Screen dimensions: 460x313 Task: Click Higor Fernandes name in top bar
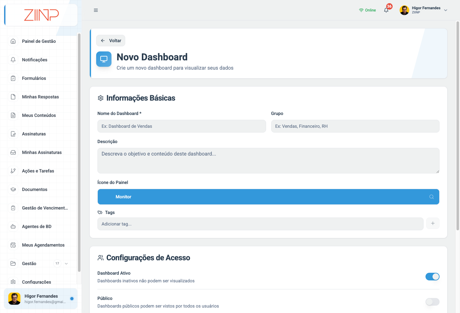pos(426,8)
